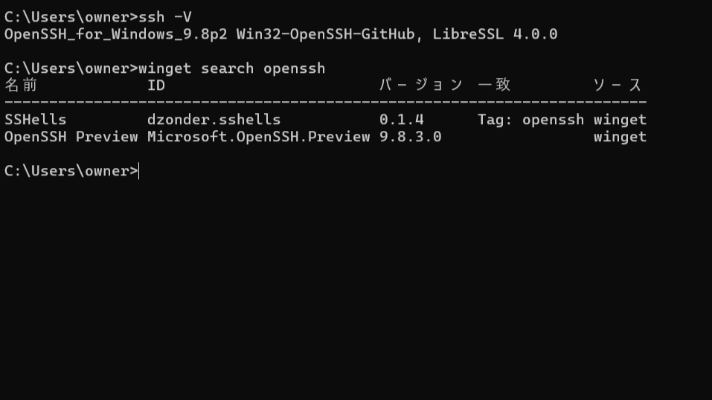Viewport: 712px width, 400px height.
Task: Click the OpenSSH_for_Windows_9.8p2 version output
Action: tap(116, 34)
